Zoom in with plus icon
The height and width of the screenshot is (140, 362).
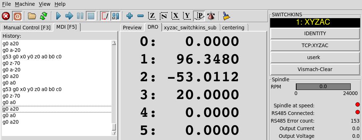(130, 16)
